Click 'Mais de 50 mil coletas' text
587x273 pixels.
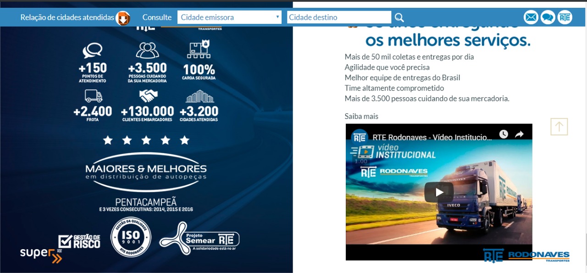[x=409, y=57]
